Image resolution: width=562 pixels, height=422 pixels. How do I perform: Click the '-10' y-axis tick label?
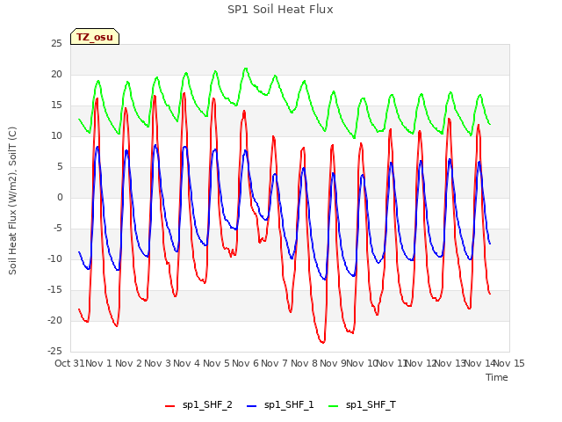55,259
